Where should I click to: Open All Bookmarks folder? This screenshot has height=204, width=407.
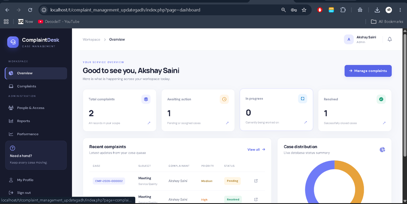387,22
